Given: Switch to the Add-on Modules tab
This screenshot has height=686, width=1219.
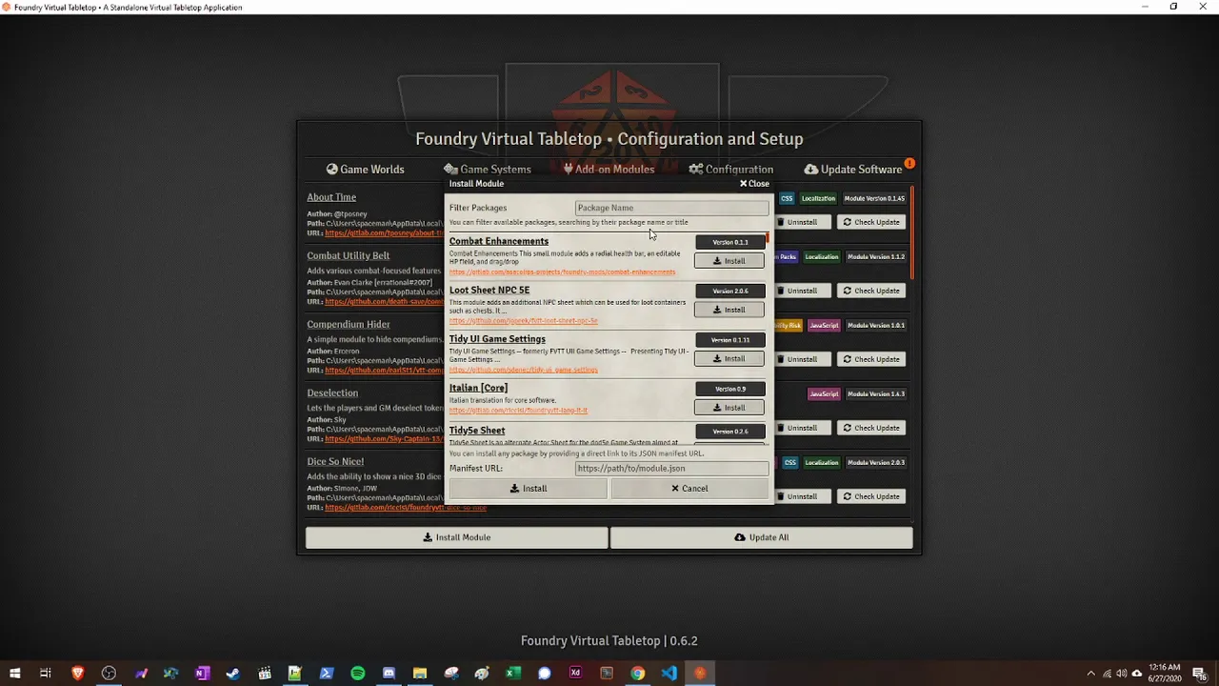Looking at the screenshot, I should (x=609, y=169).
